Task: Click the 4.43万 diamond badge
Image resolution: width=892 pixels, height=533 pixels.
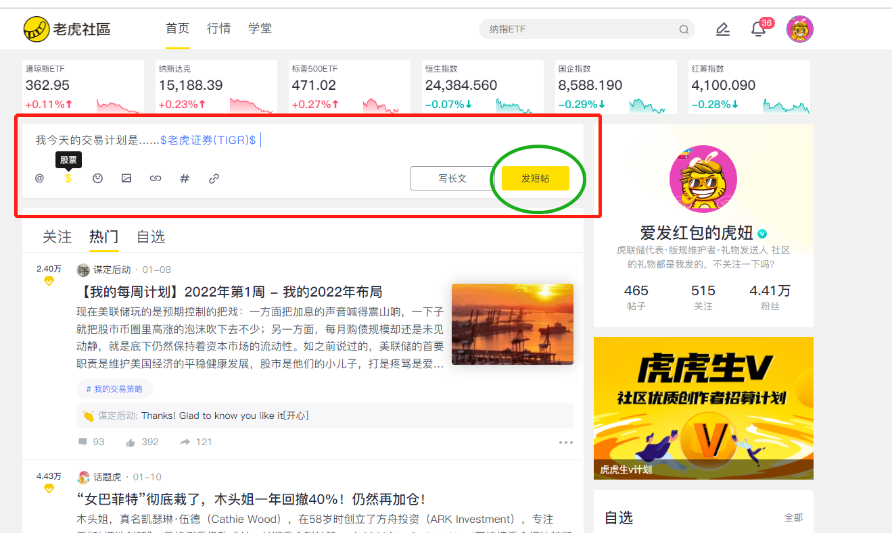Action: tap(49, 488)
